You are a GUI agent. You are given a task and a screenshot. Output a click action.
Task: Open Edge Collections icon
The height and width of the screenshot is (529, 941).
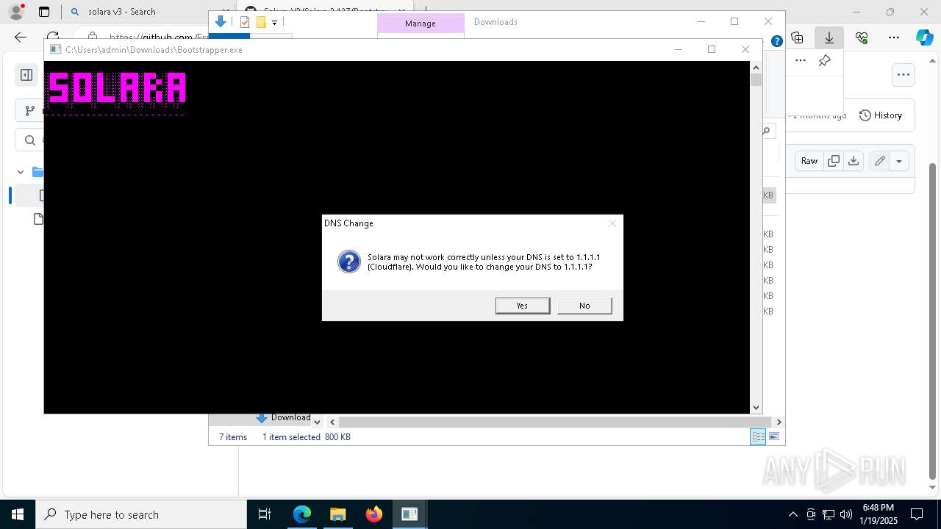(x=798, y=37)
